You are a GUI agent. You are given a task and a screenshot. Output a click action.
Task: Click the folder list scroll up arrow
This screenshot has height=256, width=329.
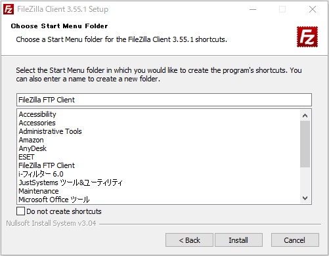pyautogui.click(x=305, y=116)
